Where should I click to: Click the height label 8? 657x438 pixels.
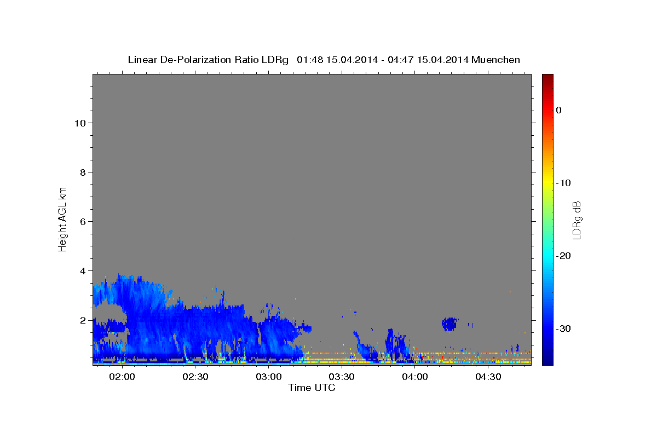(83, 172)
